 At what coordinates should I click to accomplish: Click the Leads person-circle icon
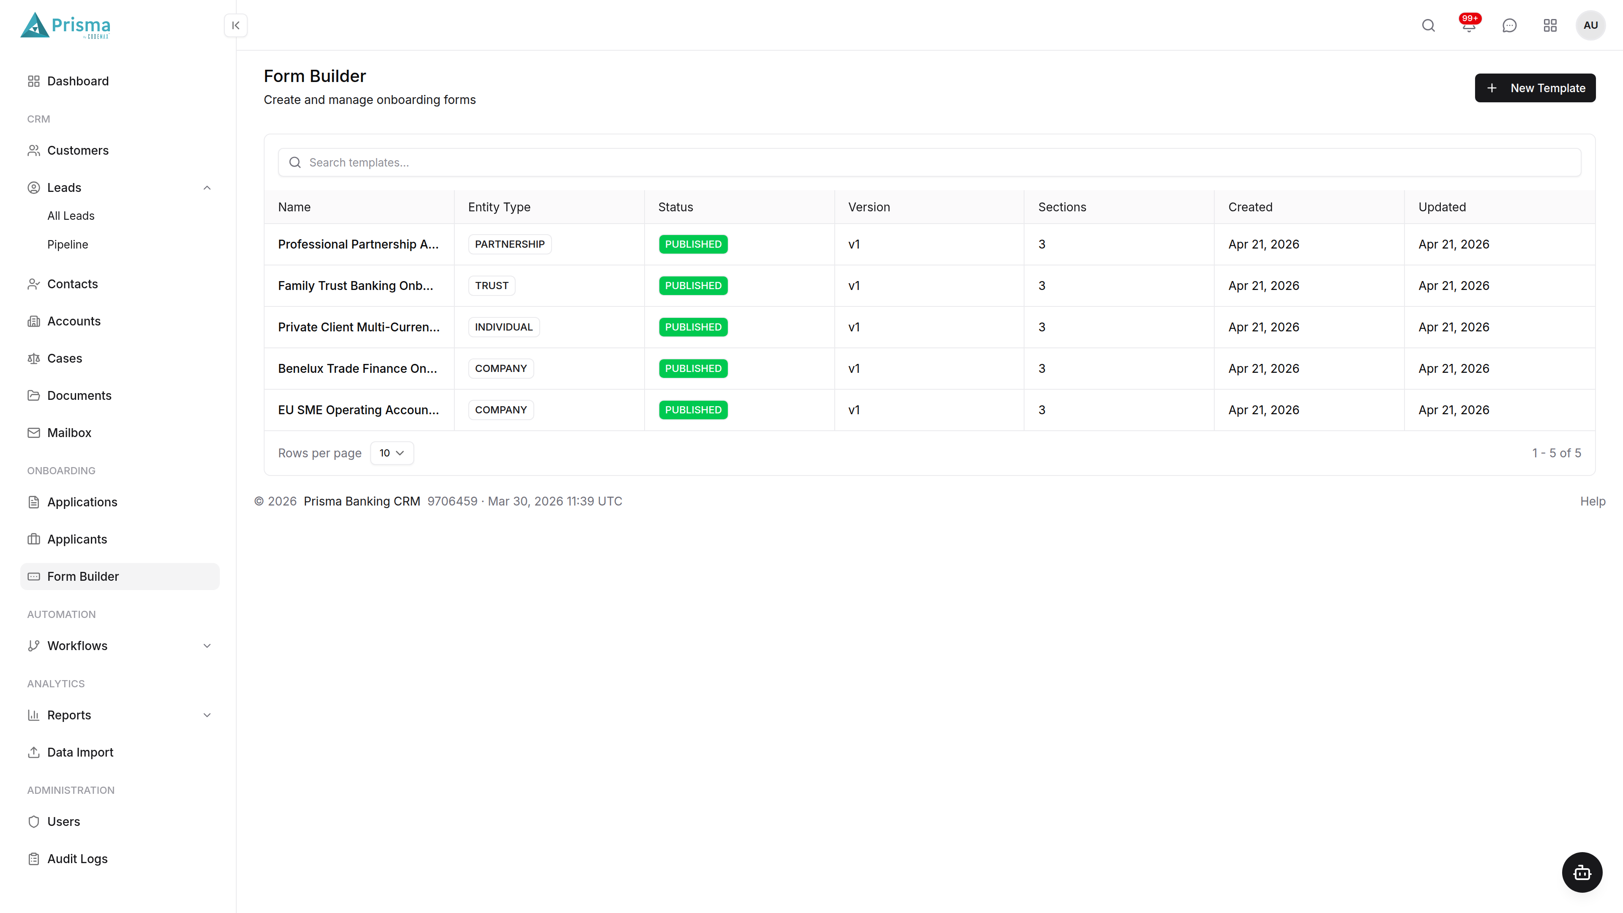[34, 188]
